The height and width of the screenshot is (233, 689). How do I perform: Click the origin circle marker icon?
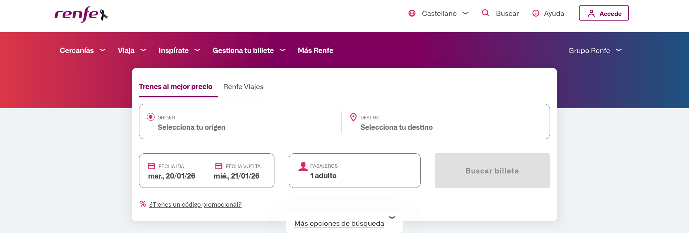(x=151, y=117)
